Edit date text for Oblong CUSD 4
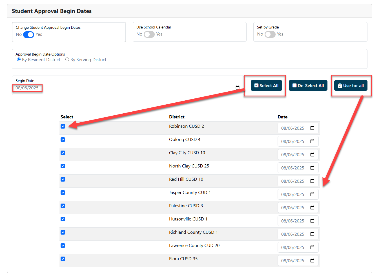The height and width of the screenshot is (278, 381). [293, 141]
